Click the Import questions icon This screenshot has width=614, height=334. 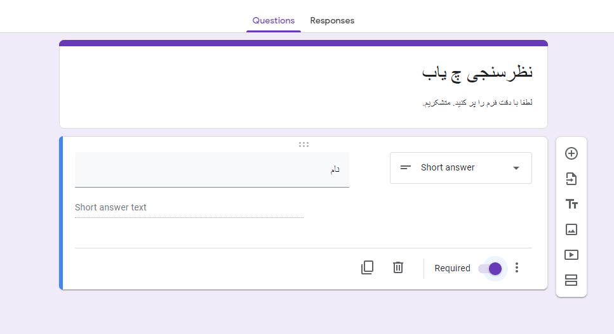point(571,179)
